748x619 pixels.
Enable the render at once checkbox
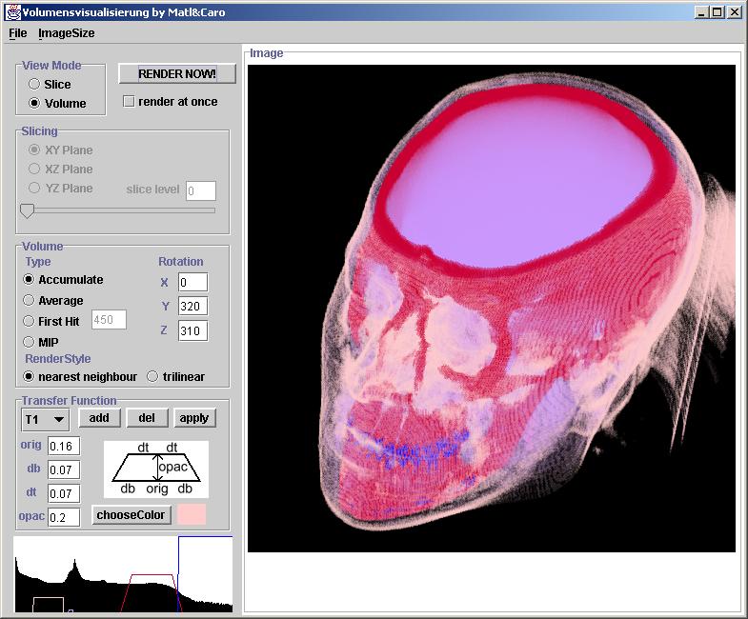click(x=130, y=102)
